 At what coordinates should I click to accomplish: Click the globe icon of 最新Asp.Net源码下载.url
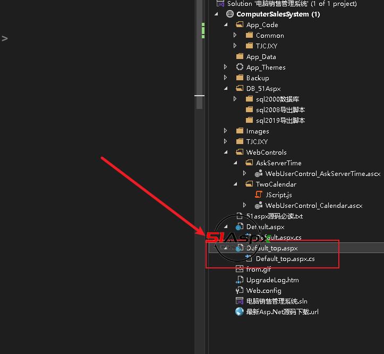pos(240,311)
